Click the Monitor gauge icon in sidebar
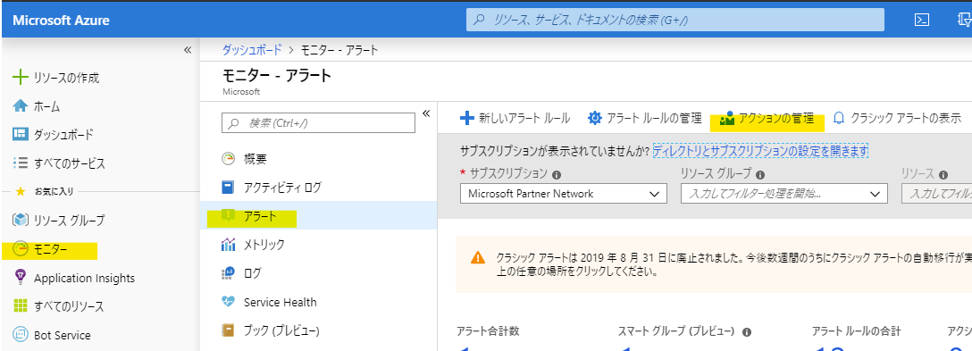 coord(21,249)
